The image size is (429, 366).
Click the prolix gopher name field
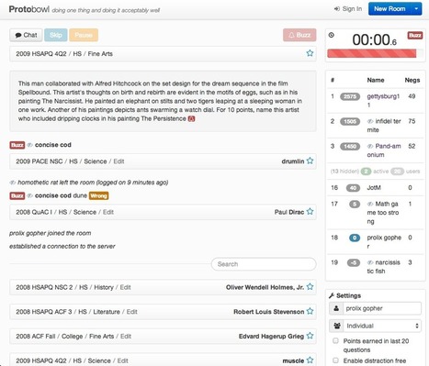pyautogui.click(x=382, y=308)
